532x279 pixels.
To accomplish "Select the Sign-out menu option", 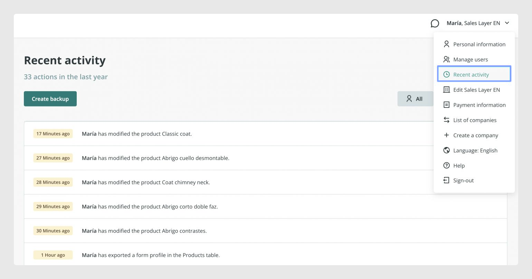I will (474, 180).
